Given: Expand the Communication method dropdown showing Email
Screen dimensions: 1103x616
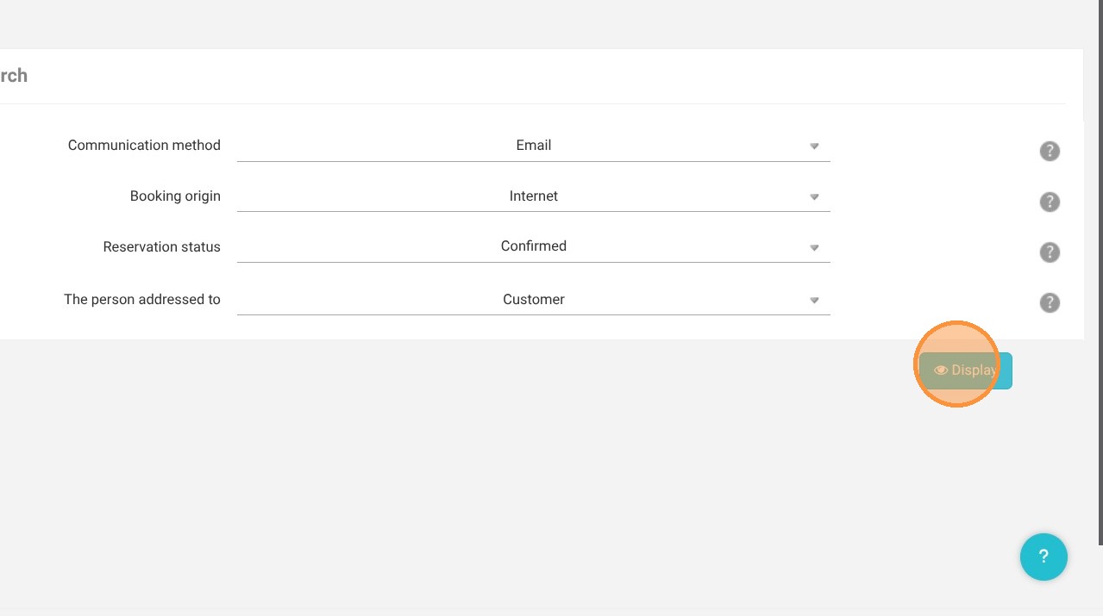Looking at the screenshot, I should click(533, 146).
